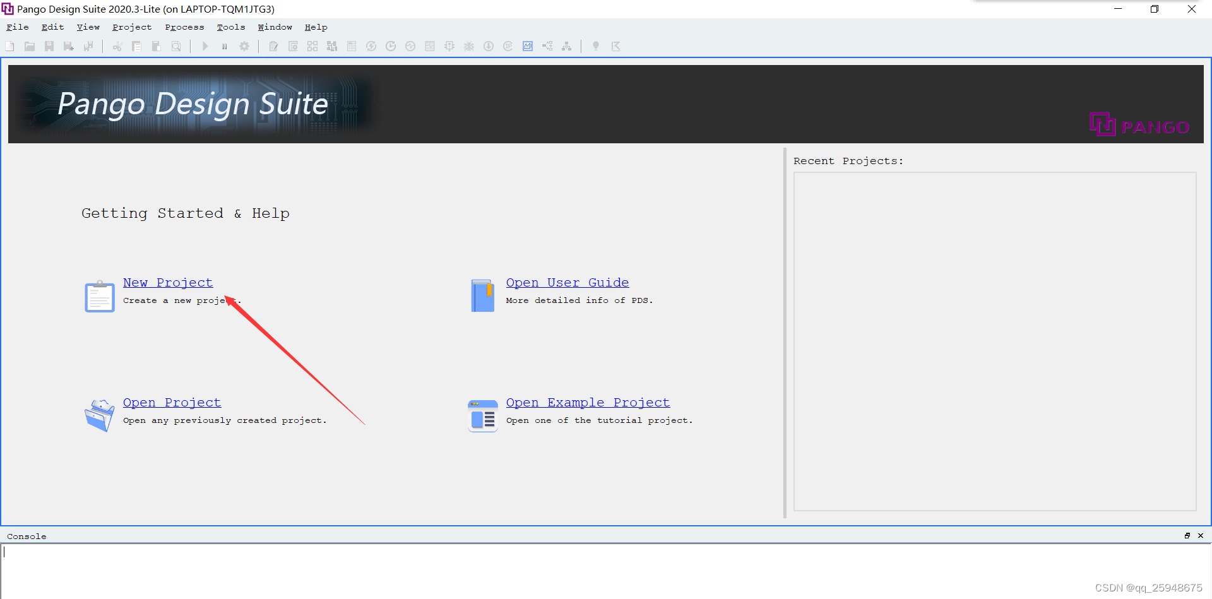Click the copy pages toolbar icon
This screenshot has width=1212, height=599.
click(136, 46)
